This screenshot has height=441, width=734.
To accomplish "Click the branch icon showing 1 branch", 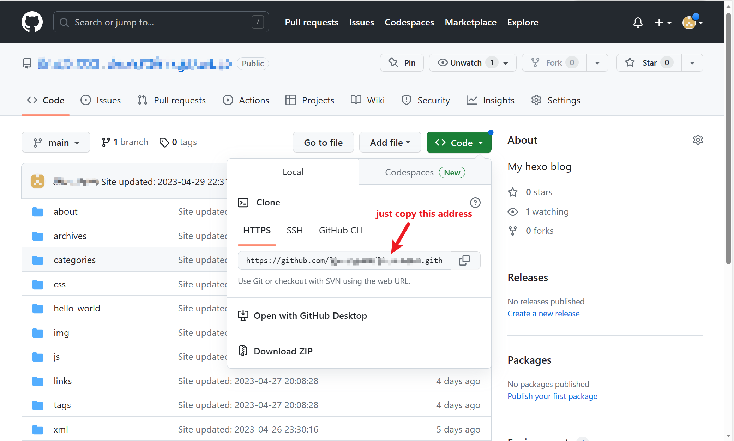I will click(107, 142).
